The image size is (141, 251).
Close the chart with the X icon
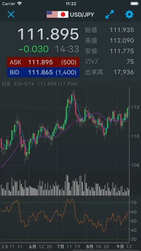[11, 14]
